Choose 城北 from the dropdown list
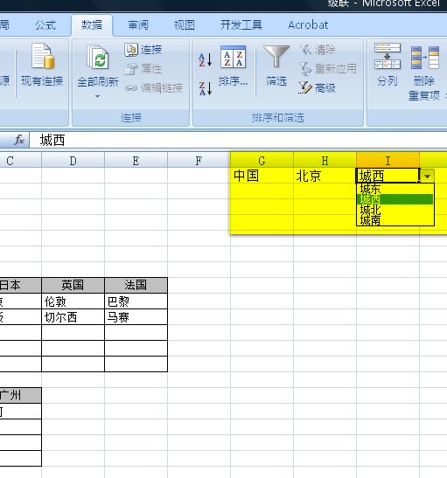Viewport: 447px width, 478px height. click(x=395, y=210)
